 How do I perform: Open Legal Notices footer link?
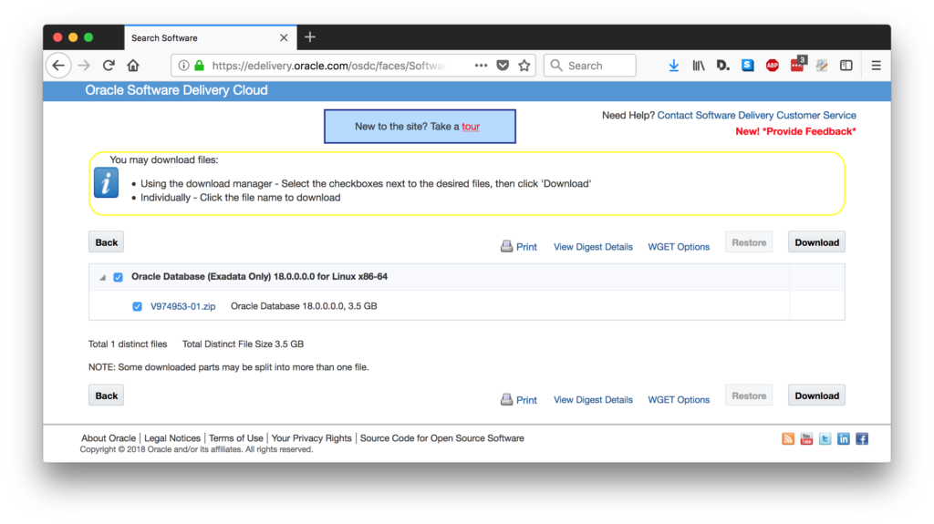point(172,438)
